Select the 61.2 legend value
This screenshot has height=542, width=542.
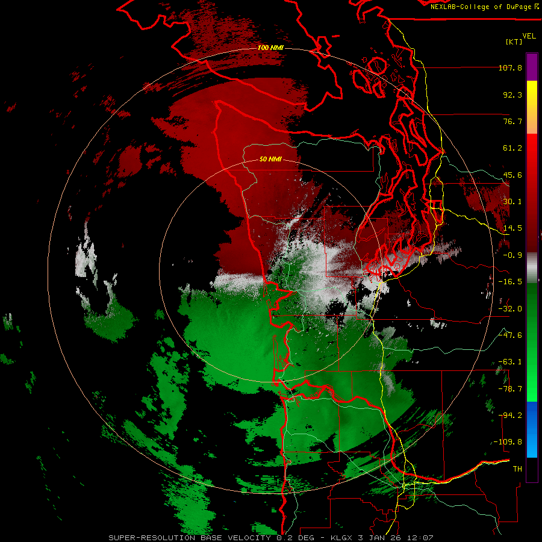tap(512, 148)
